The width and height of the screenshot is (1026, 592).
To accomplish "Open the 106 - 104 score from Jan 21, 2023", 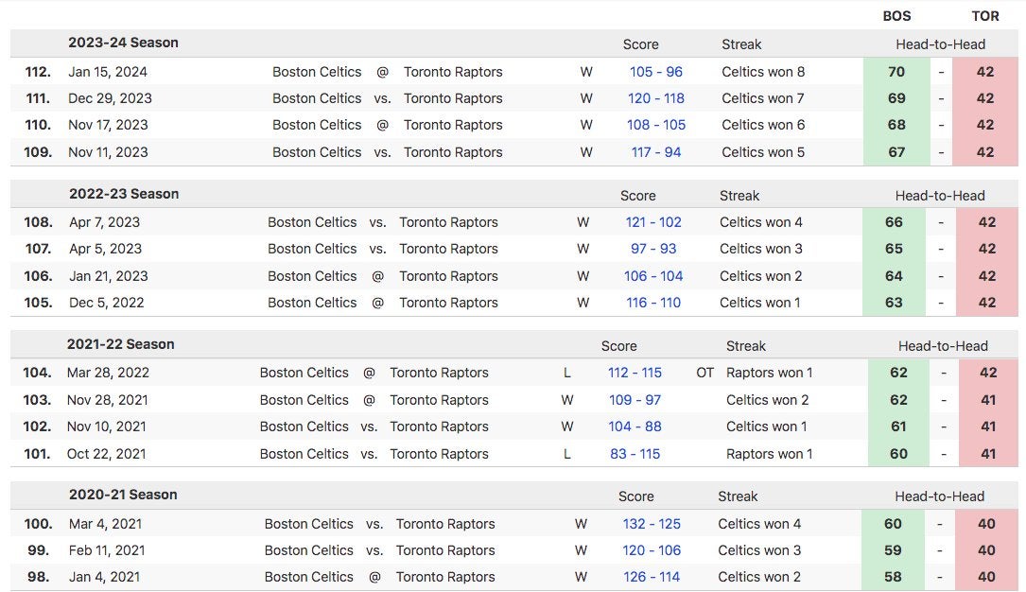I will (x=652, y=276).
